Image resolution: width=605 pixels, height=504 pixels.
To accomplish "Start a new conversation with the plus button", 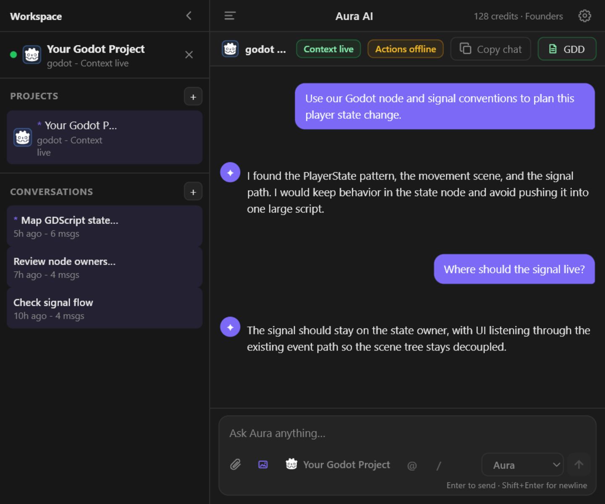I will [193, 192].
